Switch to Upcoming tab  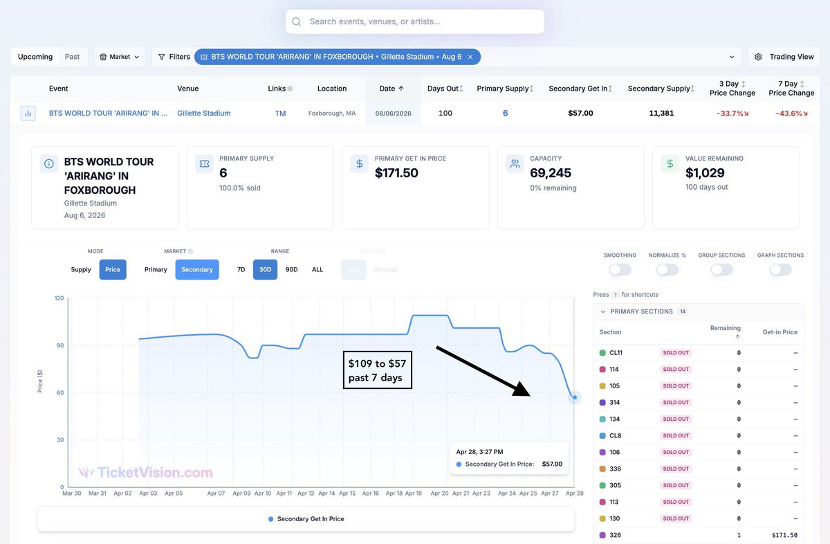click(35, 57)
